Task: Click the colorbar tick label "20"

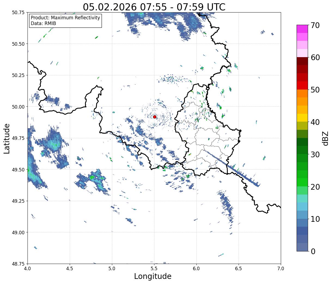Action: (x=315, y=187)
